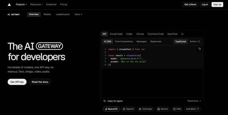Switch code language to Python
The height and width of the screenshot is (115, 228).
(x=193, y=42)
